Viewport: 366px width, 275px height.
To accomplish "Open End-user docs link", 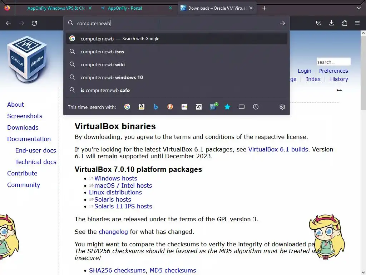I will point(36,150).
